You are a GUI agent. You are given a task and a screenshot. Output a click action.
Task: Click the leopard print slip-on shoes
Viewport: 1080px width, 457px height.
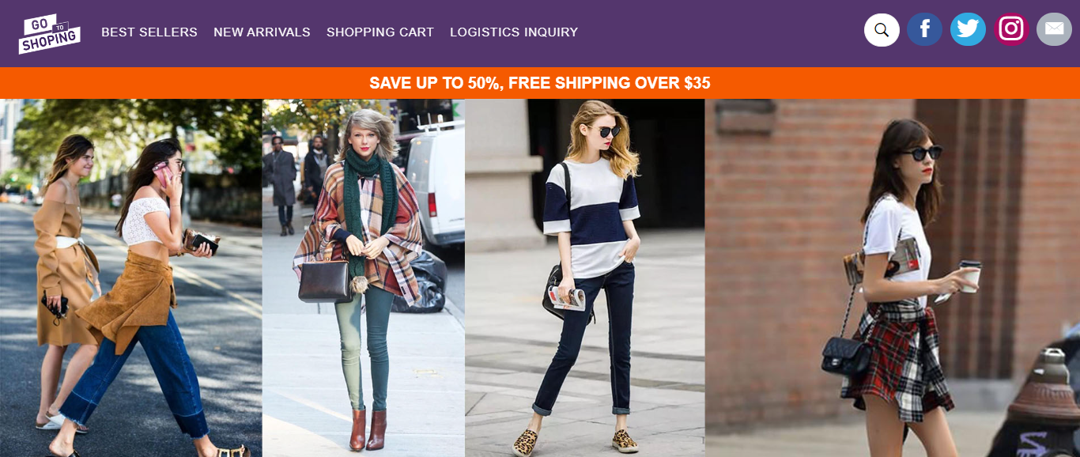coord(575,441)
